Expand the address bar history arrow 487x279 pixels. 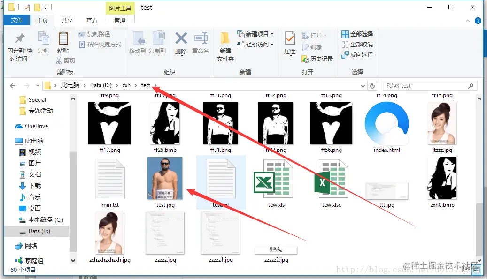(363, 86)
